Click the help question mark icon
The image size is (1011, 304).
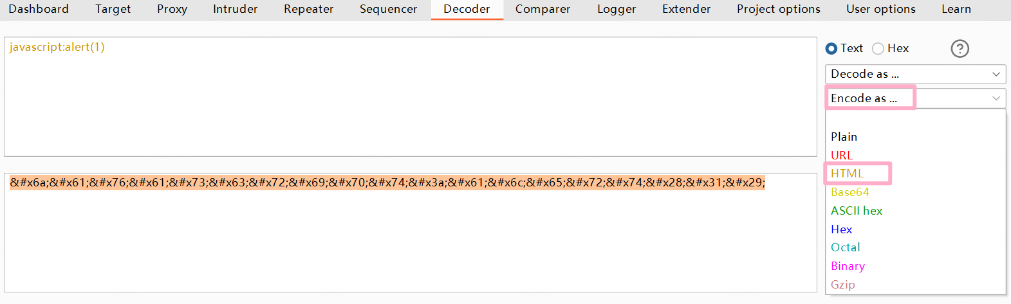960,49
